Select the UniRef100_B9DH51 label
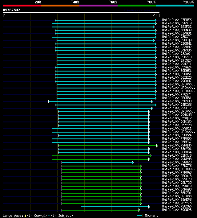Image resolution: width=197 pixels, height=218 pixels. tap(177, 74)
